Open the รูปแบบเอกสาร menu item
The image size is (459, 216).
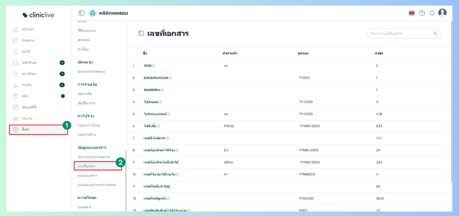click(x=87, y=175)
